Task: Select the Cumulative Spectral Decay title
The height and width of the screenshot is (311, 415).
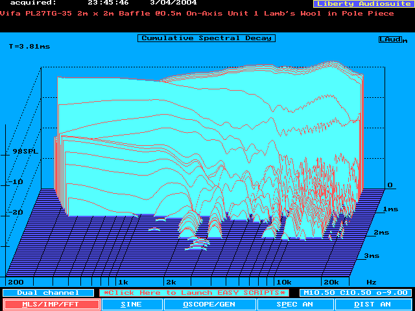Action: pyautogui.click(x=206, y=38)
